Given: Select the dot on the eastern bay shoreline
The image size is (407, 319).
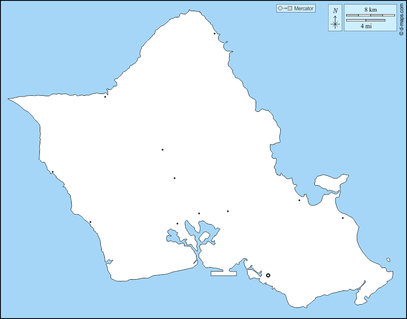Looking at the screenshot, I should click(x=300, y=200).
